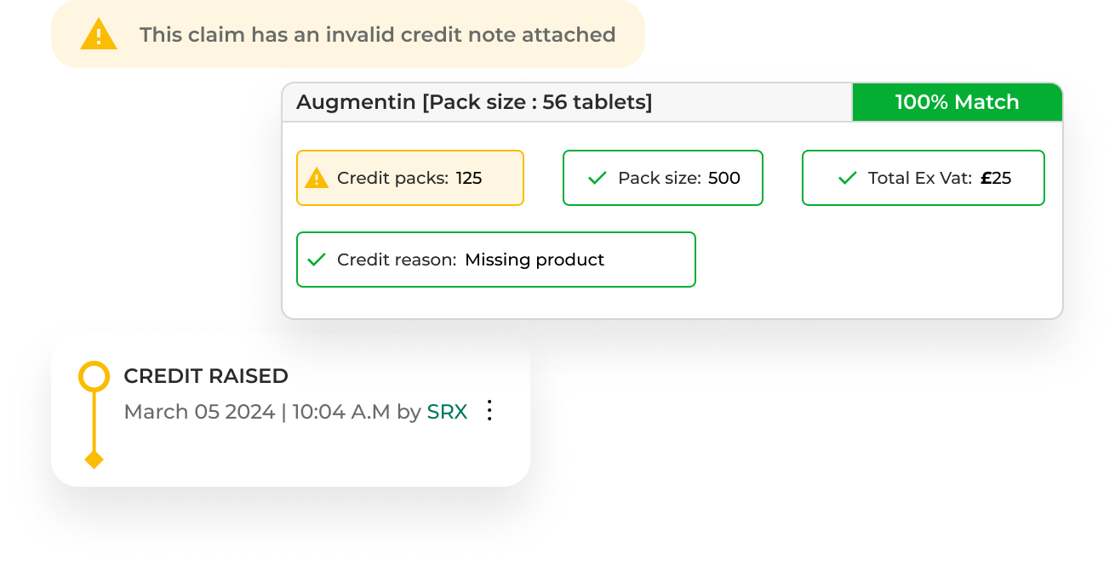Click the 100% Match green badge
The height and width of the screenshot is (565, 1115).
pos(957,102)
